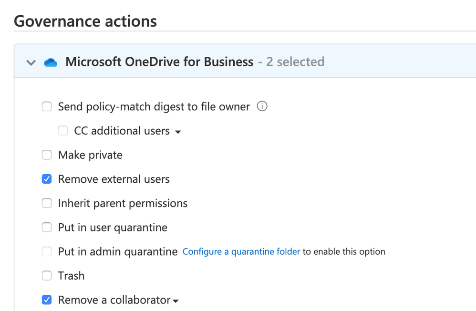Uncheck the Remove external users checkbox
This screenshot has height=311, width=476.
(x=47, y=179)
